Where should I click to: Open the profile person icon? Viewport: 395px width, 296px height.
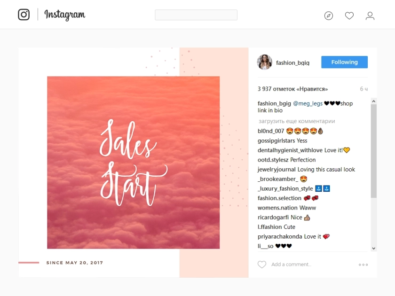370,16
